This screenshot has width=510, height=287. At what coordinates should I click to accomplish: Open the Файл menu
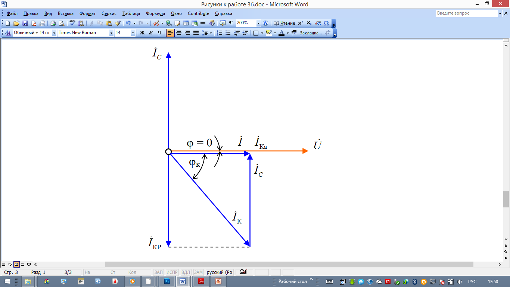pyautogui.click(x=12, y=13)
